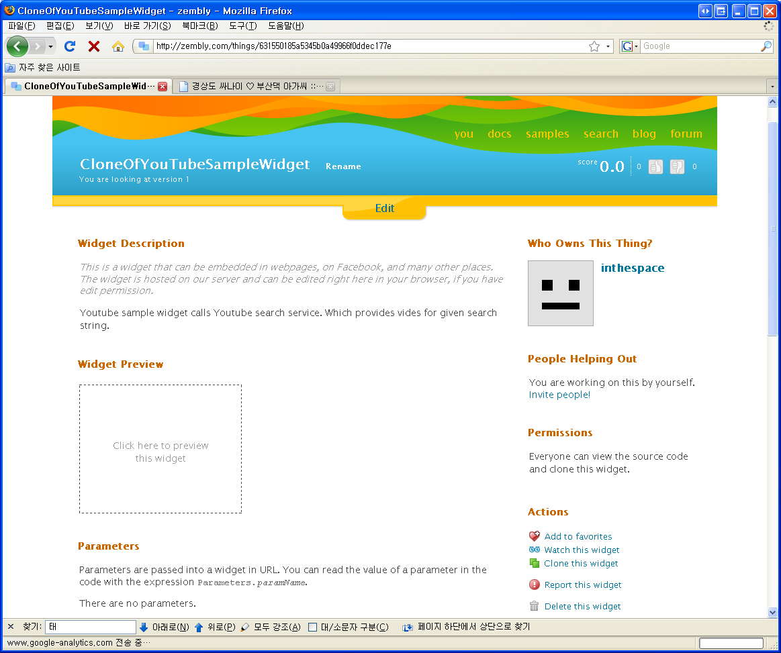This screenshot has height=653, width=781.
Task: Click the forward navigation arrow
Action: click(37, 46)
